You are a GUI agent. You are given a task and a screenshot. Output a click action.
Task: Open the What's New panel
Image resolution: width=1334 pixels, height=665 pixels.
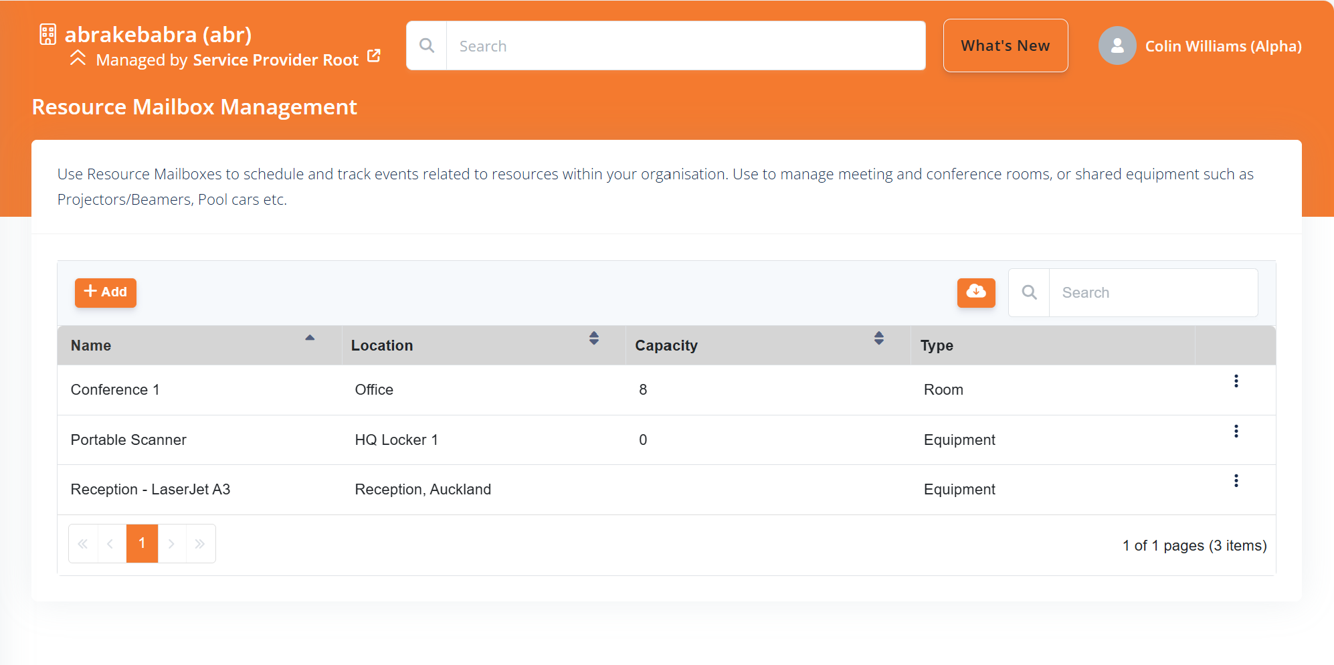[1005, 45]
